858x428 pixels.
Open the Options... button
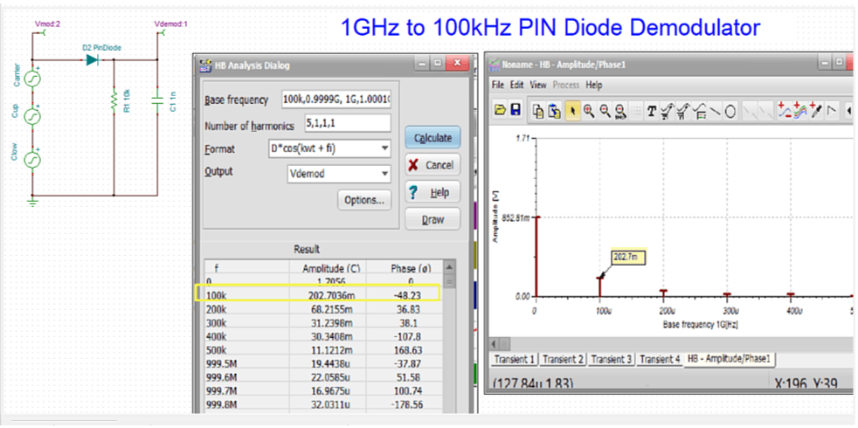[x=363, y=200]
